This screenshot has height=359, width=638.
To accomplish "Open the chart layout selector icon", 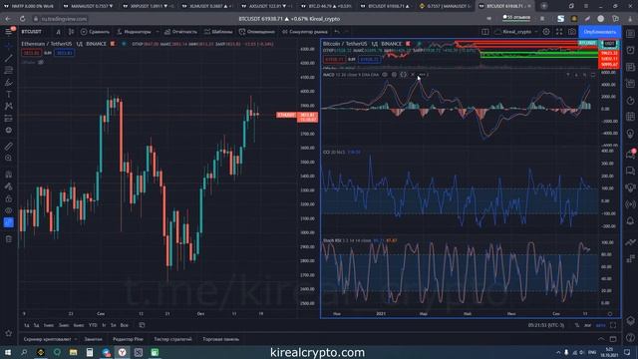I will click(x=485, y=32).
